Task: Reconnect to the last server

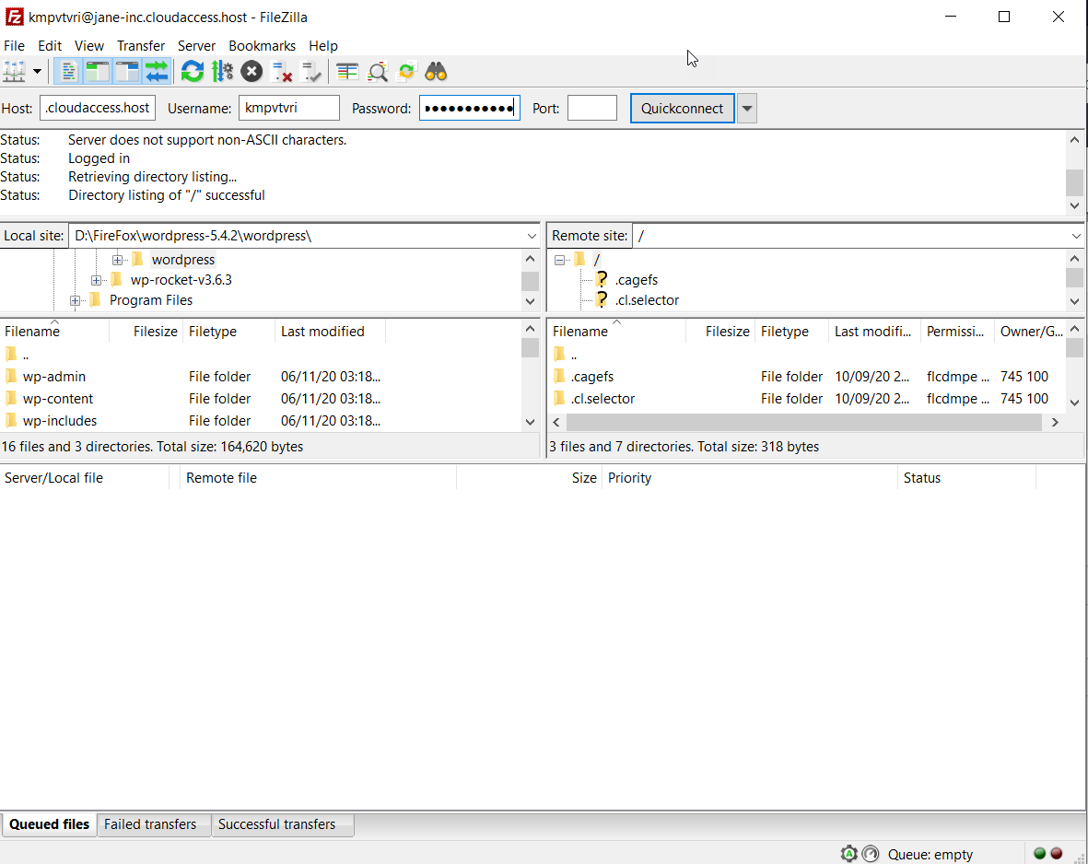Action: [310, 72]
